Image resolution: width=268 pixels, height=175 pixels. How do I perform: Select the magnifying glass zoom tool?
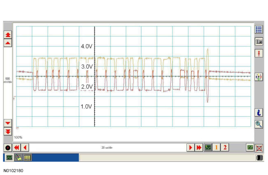pos(259,124)
